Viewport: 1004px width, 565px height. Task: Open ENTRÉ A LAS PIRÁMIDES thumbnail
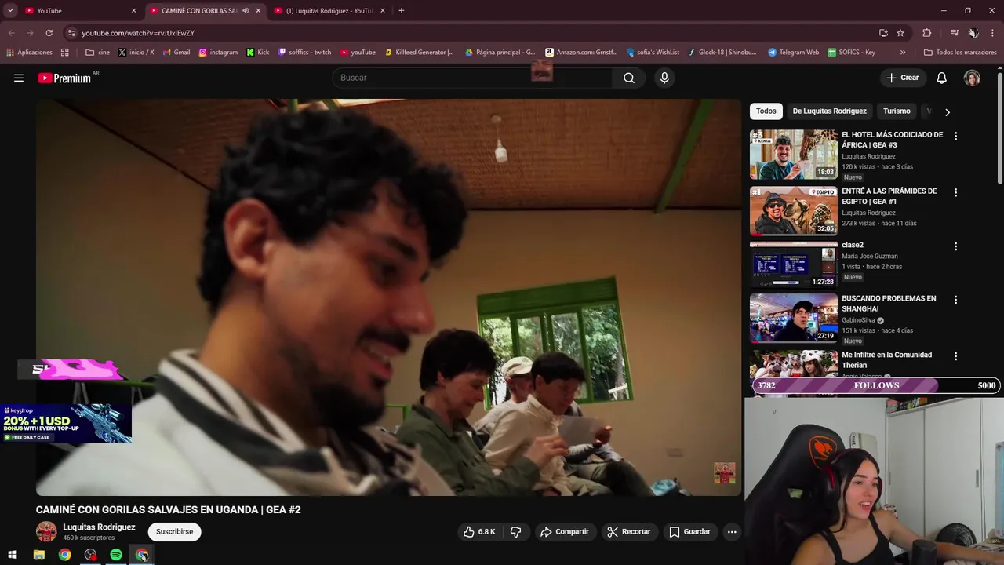click(793, 211)
